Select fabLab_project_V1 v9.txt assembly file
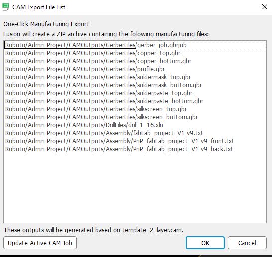This screenshot has height=257, width=272. 135,133
